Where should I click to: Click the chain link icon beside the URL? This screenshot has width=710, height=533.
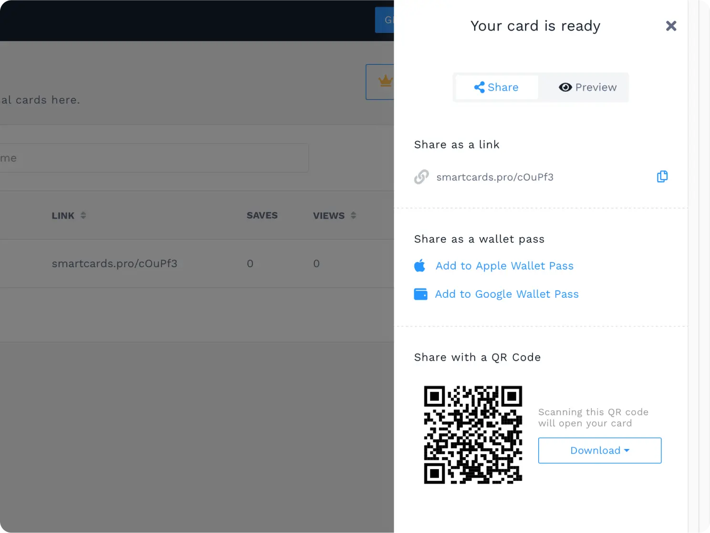pyautogui.click(x=421, y=177)
